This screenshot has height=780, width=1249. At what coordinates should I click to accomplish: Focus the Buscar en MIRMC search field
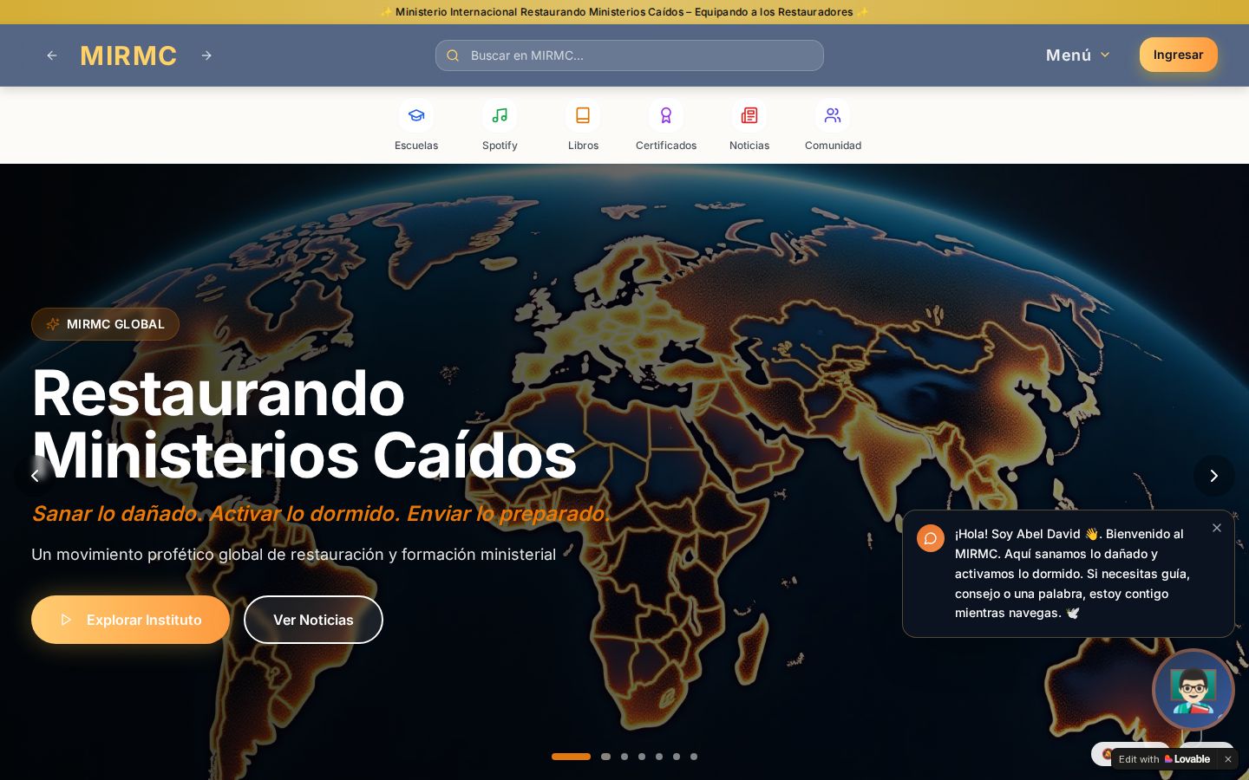(x=630, y=55)
